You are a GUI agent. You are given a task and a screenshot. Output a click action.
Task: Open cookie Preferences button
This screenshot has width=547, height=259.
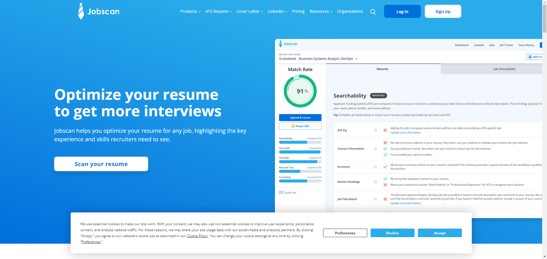[345, 233]
